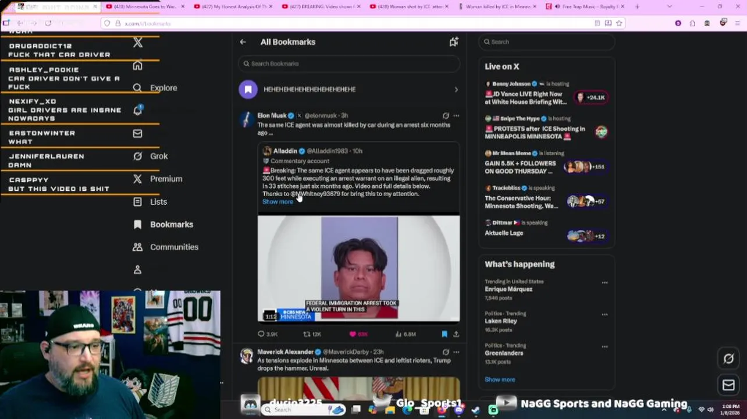Open the Premium X icon in sidebar
Screen dimensions: 747x419
[137, 179]
